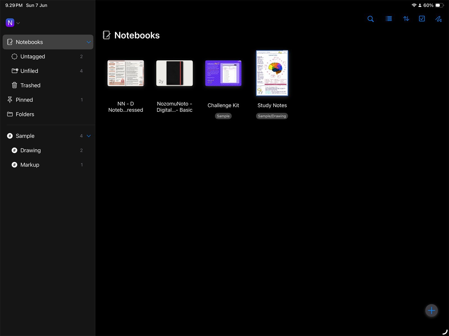The image size is (449, 336).
Task: Collapse the Notebooks sidebar chevron
Action: pyautogui.click(x=89, y=42)
